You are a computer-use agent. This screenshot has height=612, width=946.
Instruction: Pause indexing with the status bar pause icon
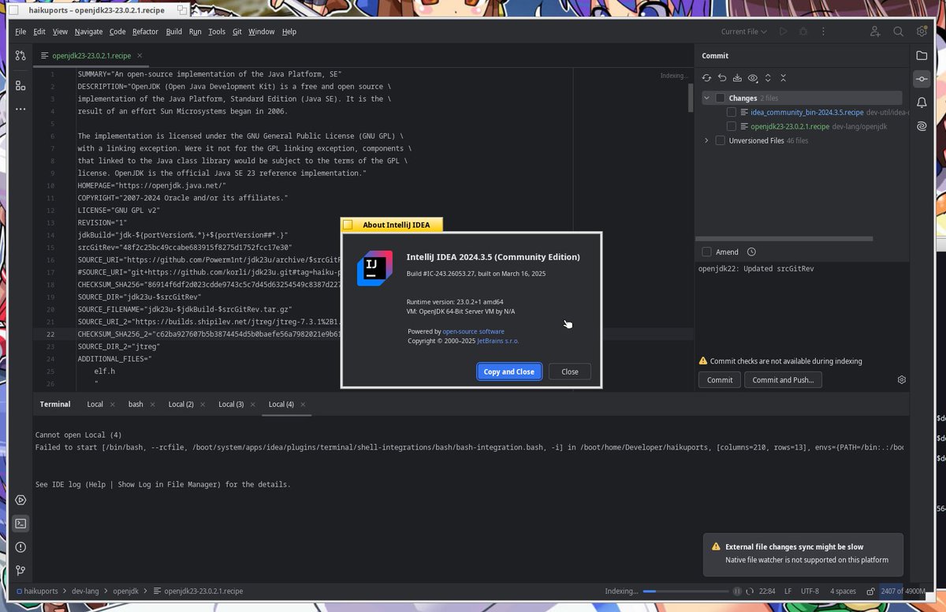click(738, 591)
